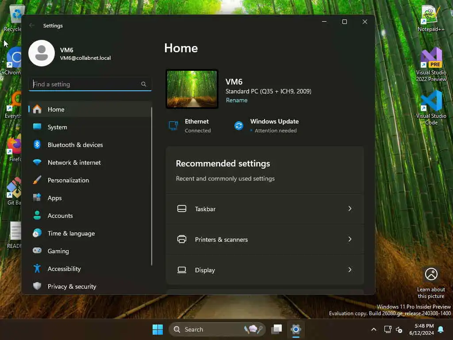The width and height of the screenshot is (453, 340).
Task: Open Task View on taskbar
Action: 276,329
